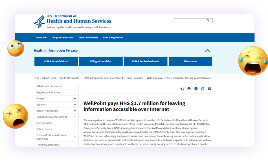Open Special Topics sidebar link
Image resolution: width=268 pixels, height=168 pixels.
click(44, 123)
